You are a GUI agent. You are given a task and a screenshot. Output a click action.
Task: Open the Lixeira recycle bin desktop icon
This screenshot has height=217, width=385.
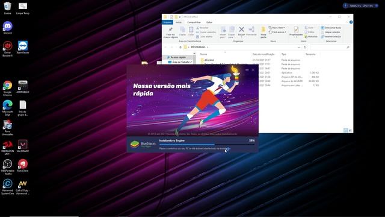[x=8, y=8]
